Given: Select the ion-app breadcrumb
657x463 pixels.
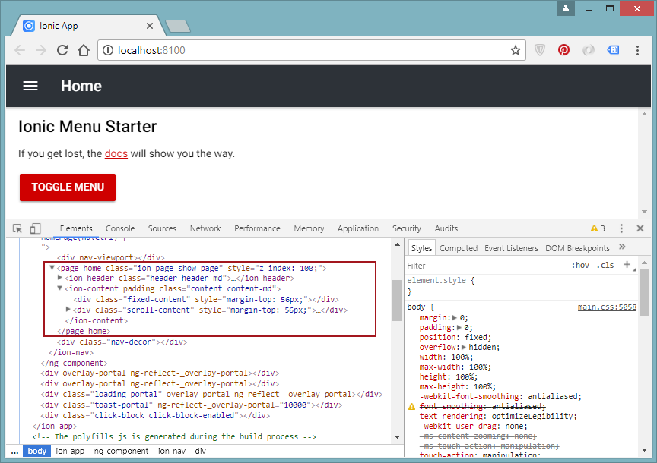Looking at the screenshot, I should click(x=70, y=451).
